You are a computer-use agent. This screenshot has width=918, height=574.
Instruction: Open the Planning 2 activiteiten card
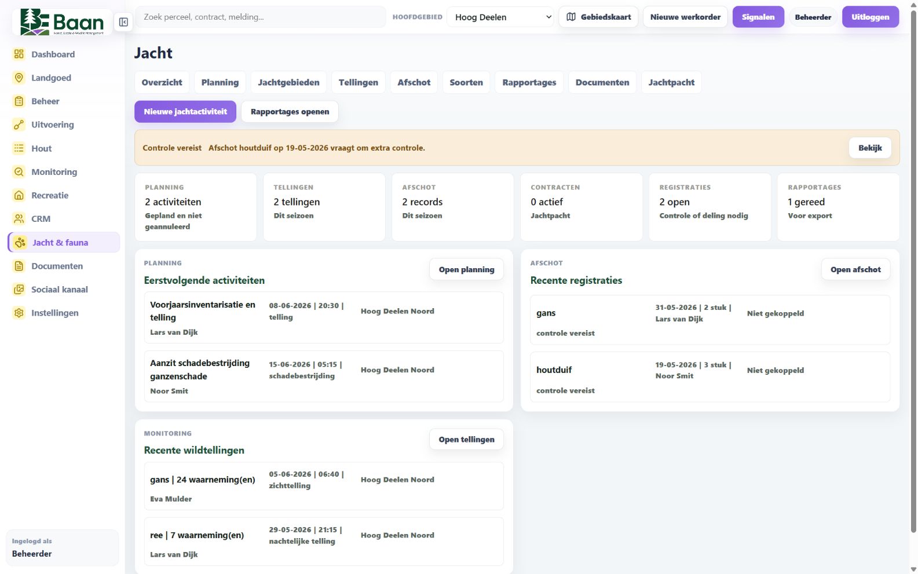[196, 207]
